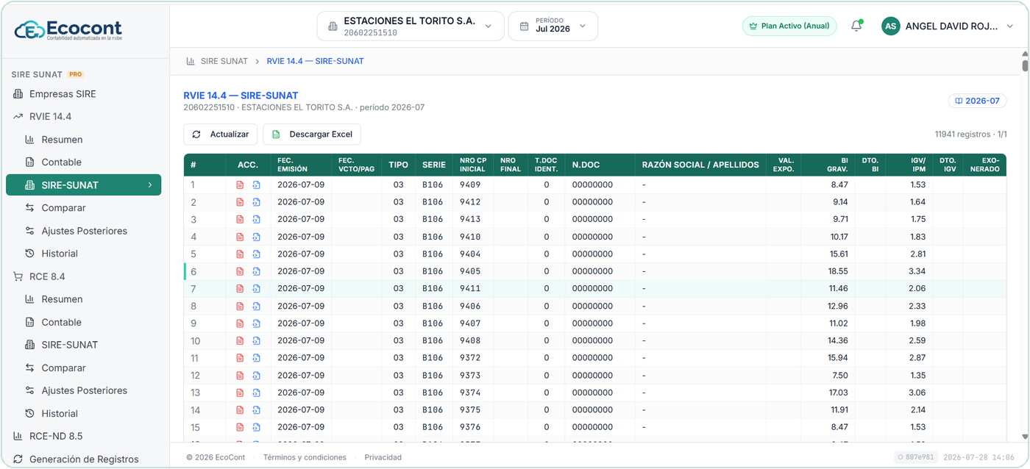The height and width of the screenshot is (469, 1030).
Task: Click the page vertical scrollbar thumb
Action: (1025, 65)
